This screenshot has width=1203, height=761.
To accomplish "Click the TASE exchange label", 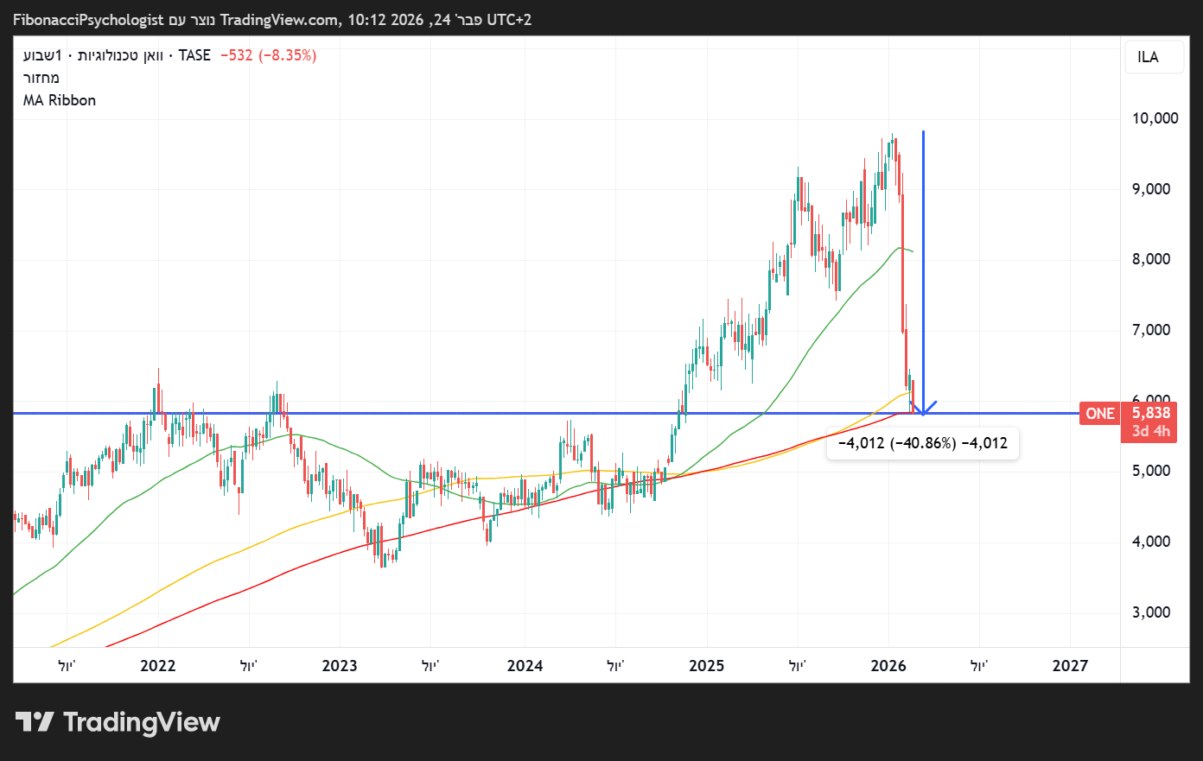I will tap(194, 55).
